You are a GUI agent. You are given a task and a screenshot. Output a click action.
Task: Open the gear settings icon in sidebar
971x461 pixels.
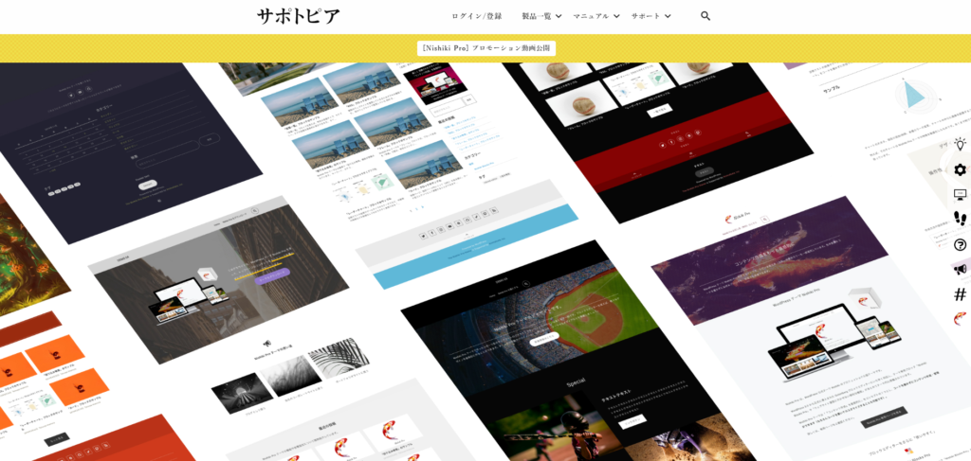pos(960,170)
